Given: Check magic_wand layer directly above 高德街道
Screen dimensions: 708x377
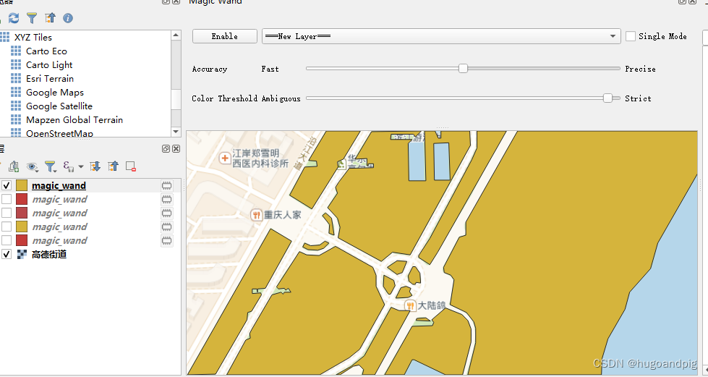Looking at the screenshot, I should click(x=7, y=240).
